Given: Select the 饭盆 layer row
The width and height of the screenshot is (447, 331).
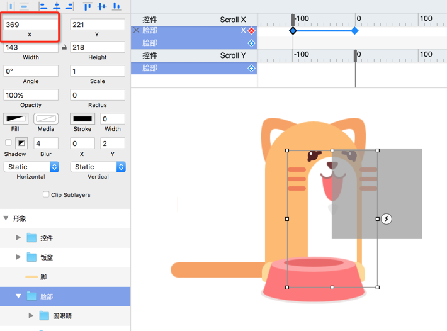Looking at the screenshot, I should point(65,257).
